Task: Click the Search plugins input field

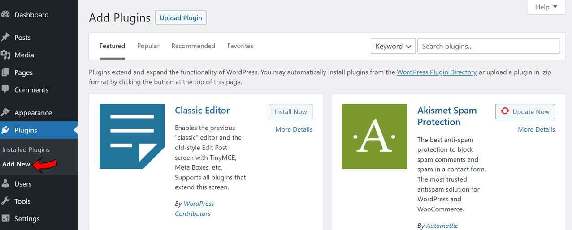Action: click(x=489, y=46)
